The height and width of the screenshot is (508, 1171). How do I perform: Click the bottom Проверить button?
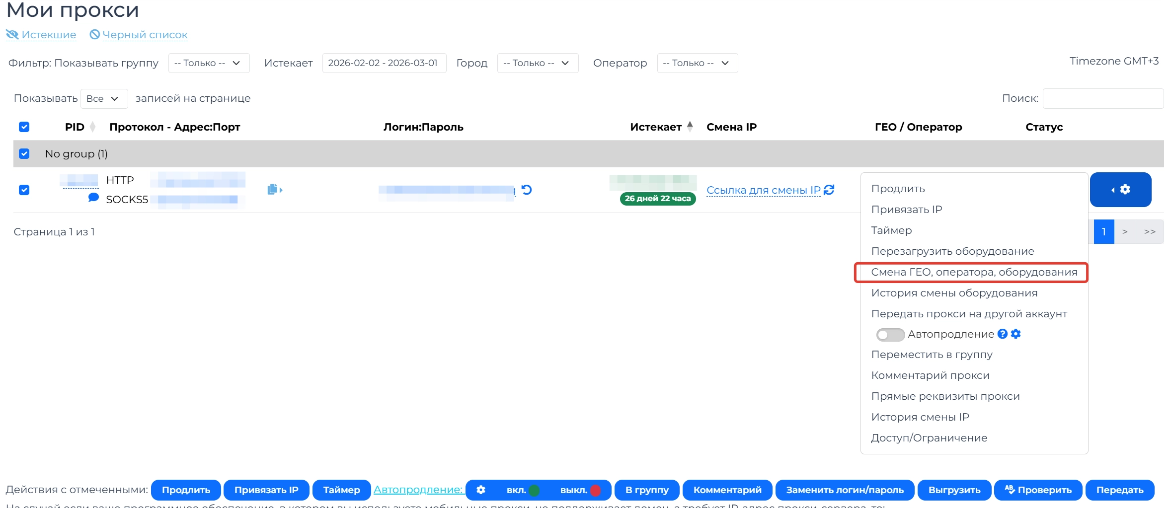pos(1038,490)
